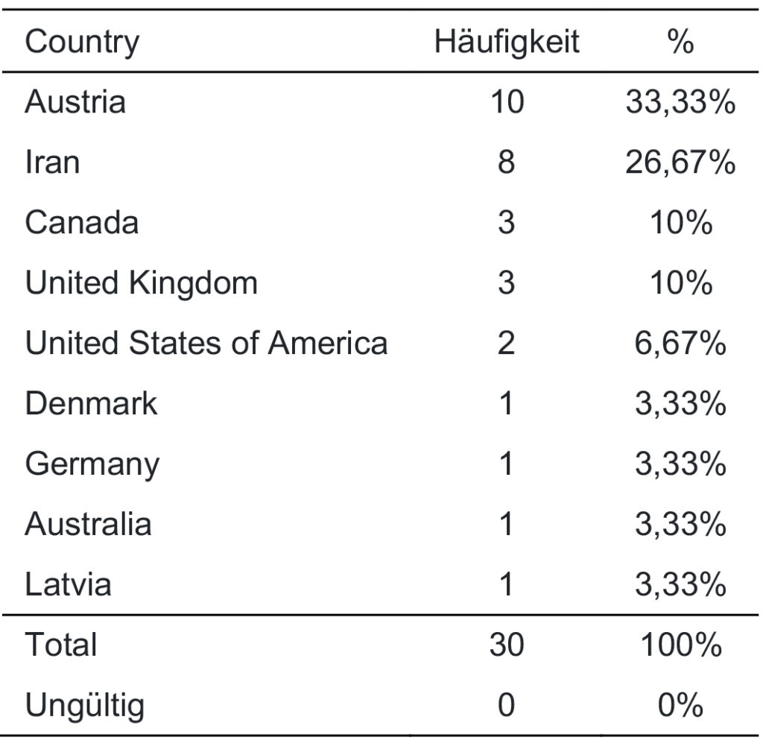Select the Latvia row label

click(68, 584)
